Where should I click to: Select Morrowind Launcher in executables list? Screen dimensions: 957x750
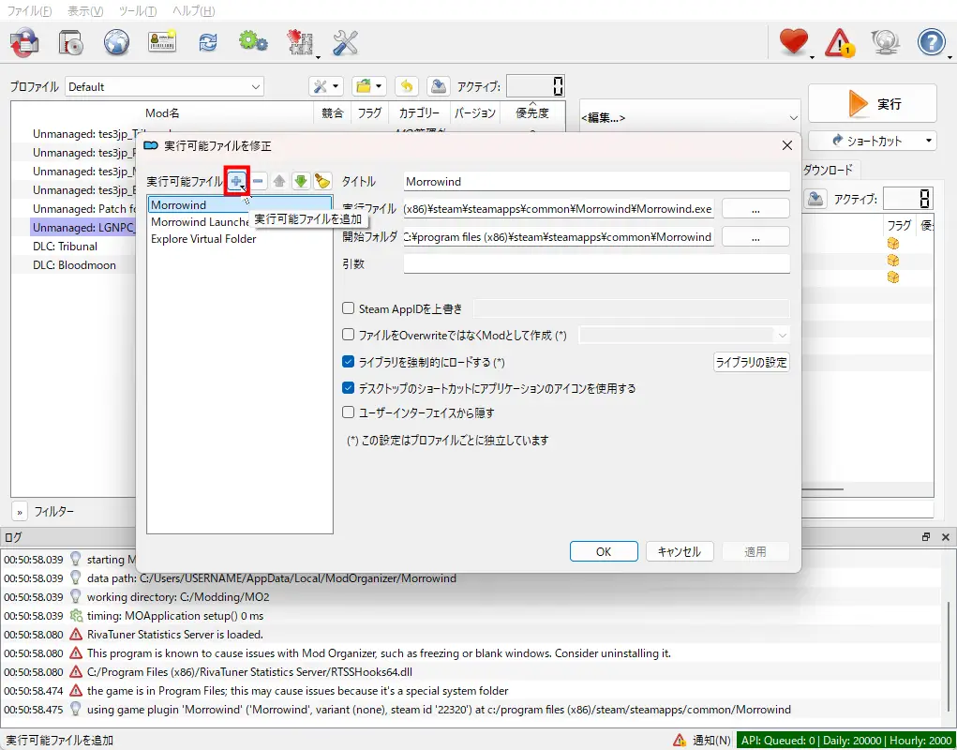coord(201,221)
